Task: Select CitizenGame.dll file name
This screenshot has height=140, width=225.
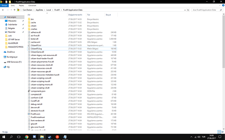Action: [37, 52]
